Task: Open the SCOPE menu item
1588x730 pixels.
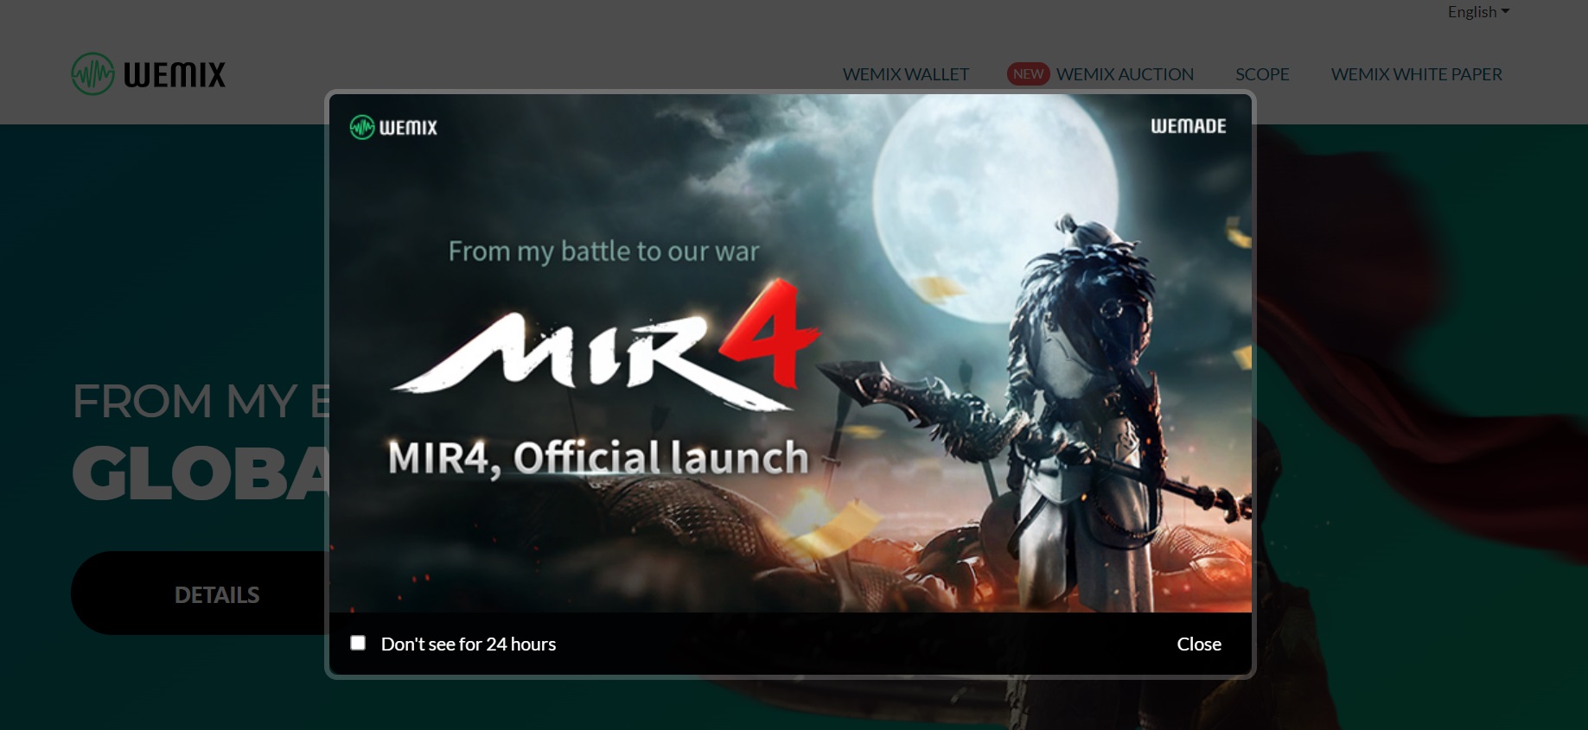Action: point(1262,74)
